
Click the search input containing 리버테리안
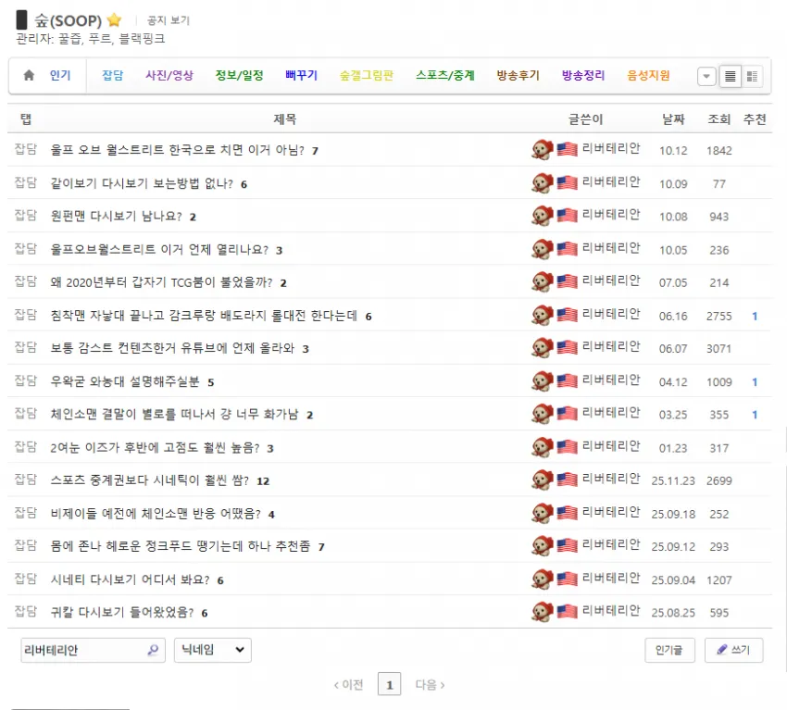(x=93, y=650)
